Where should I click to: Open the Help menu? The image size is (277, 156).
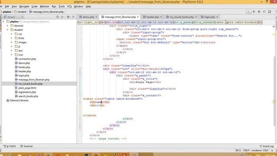pyautogui.click(x=88, y=6)
